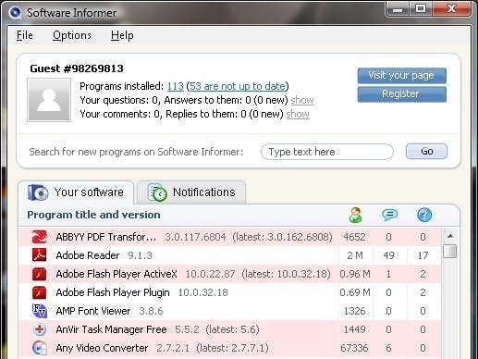Viewport: 478px width, 359px height.
Task: Click the 17 questions value for Adobe Reader
Action: 423,255
